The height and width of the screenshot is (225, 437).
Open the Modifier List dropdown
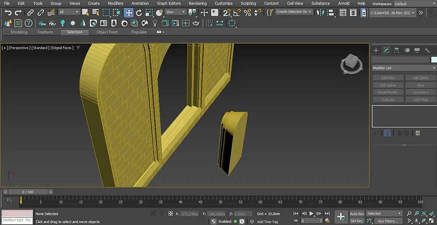click(404, 68)
